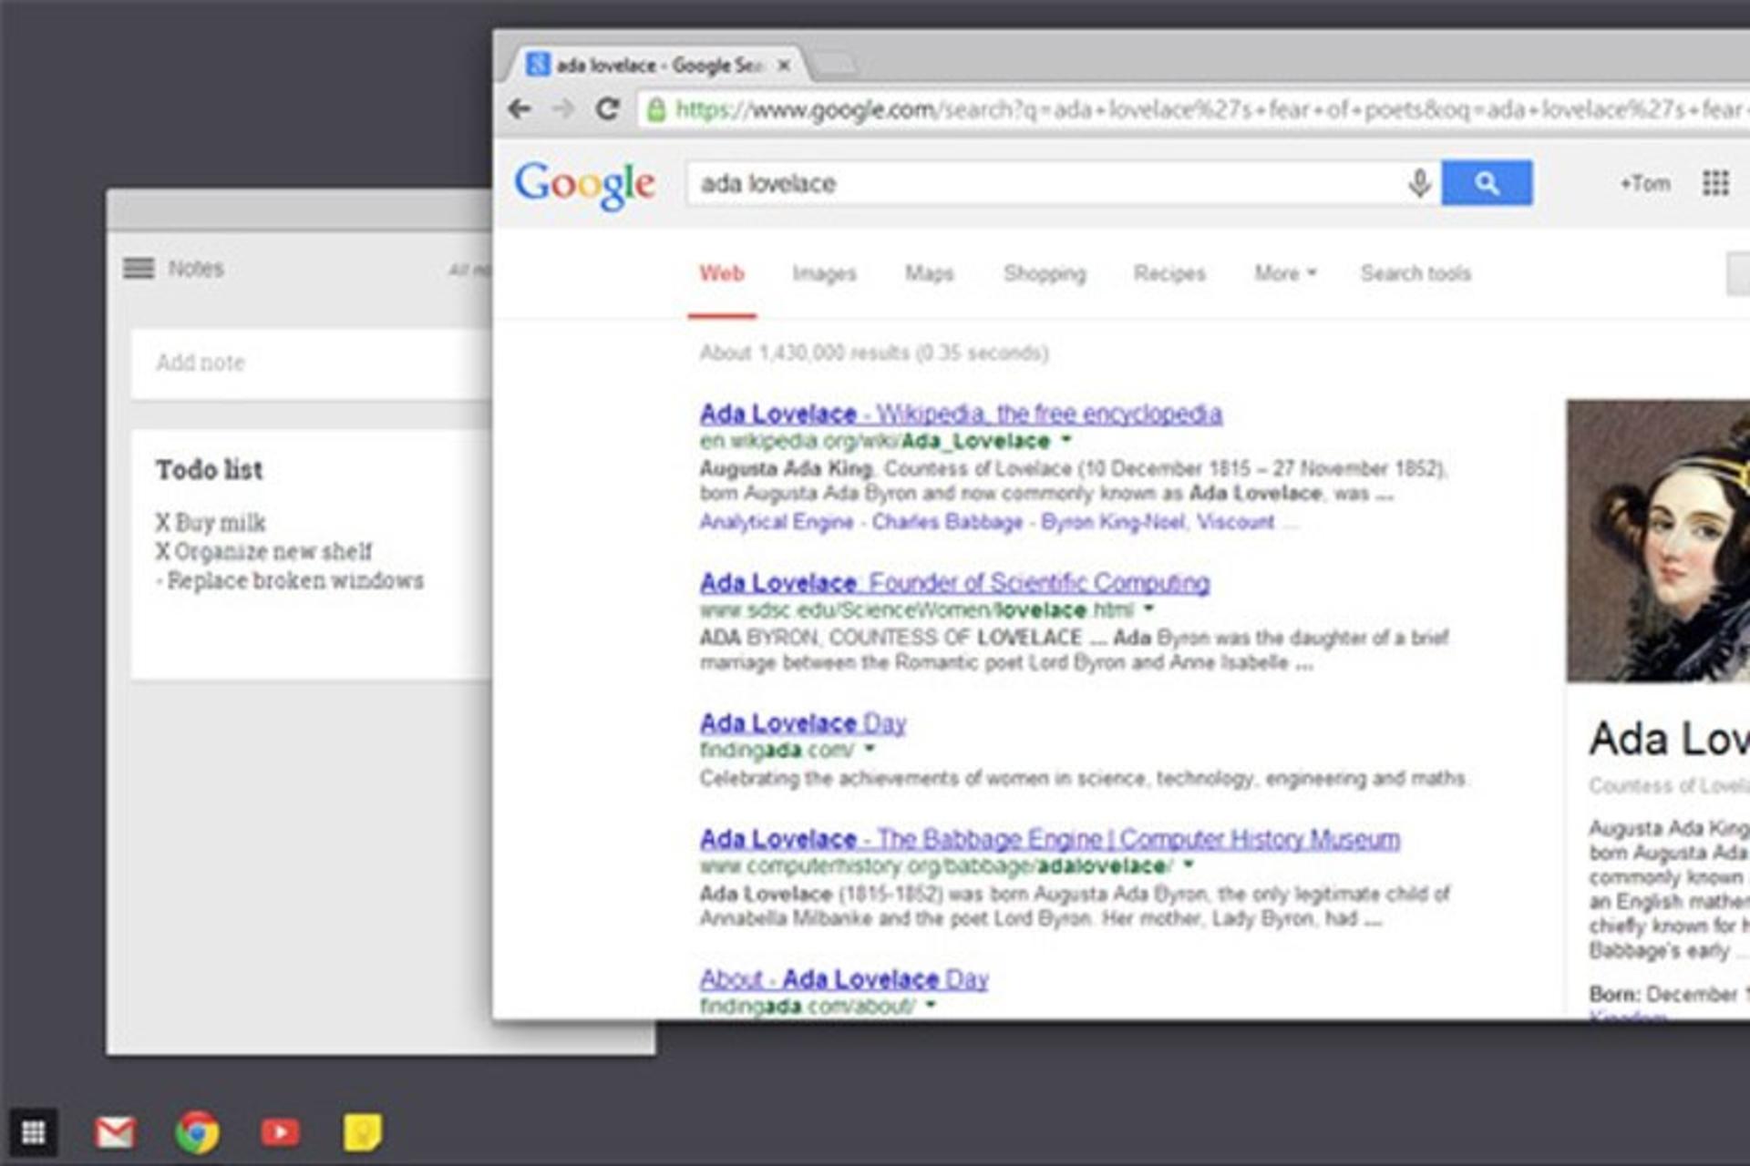Expand the More search dropdown
Viewport: 1750px width, 1166px height.
point(1285,273)
